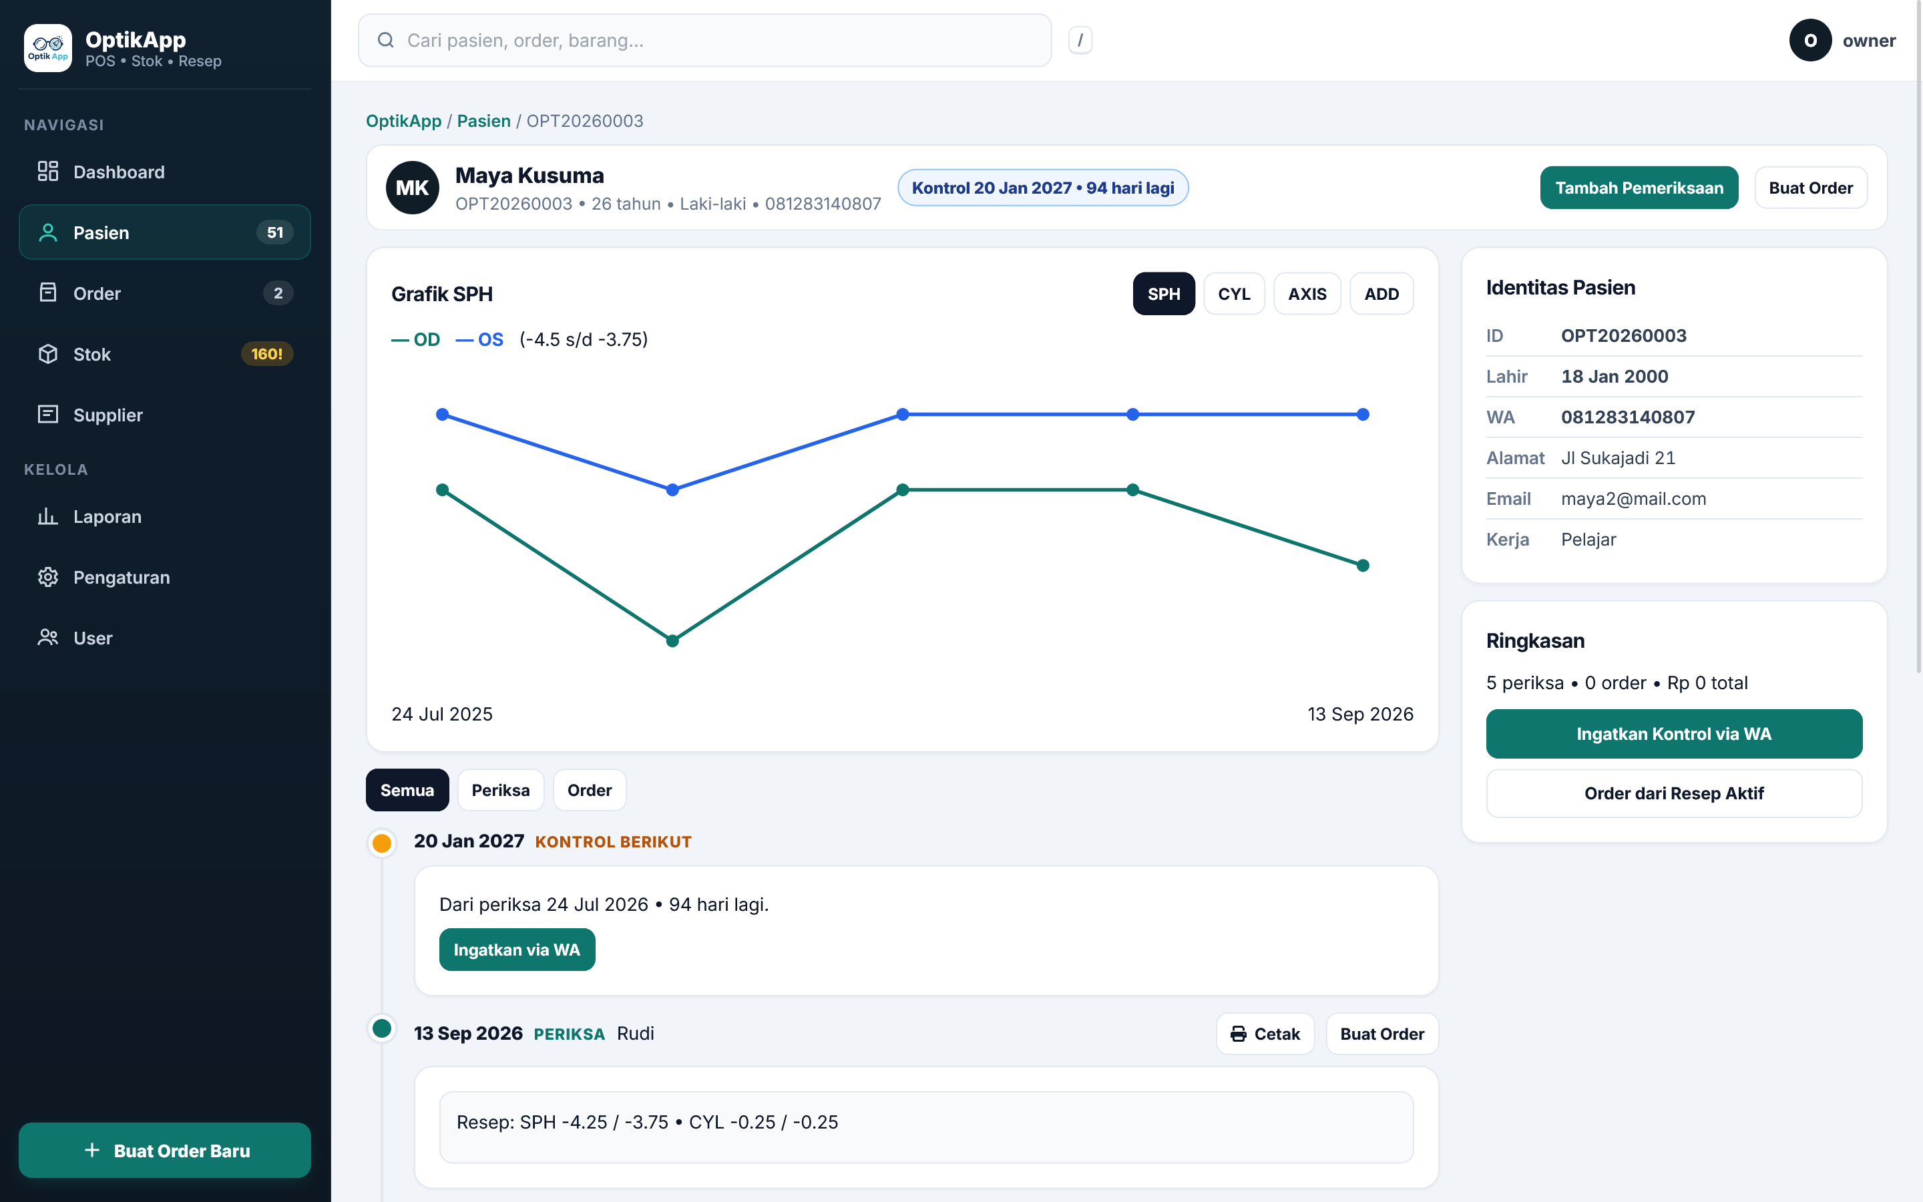Click the page vertical scrollbar
The image size is (1923, 1202).
(1918, 338)
